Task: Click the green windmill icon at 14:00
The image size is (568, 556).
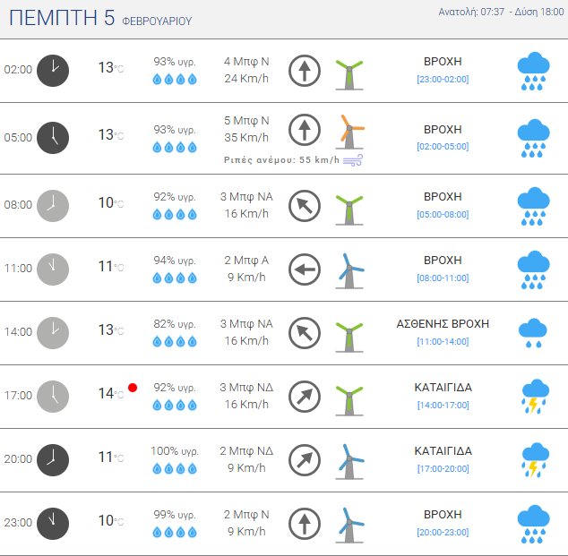Action: pyautogui.click(x=349, y=335)
